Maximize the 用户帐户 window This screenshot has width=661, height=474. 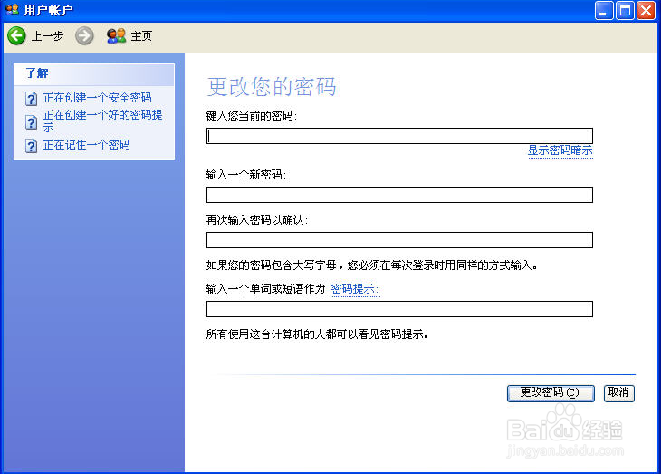click(x=625, y=11)
